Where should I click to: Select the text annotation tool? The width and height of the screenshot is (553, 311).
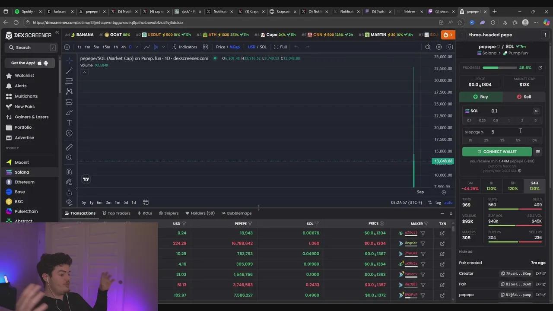(69, 123)
